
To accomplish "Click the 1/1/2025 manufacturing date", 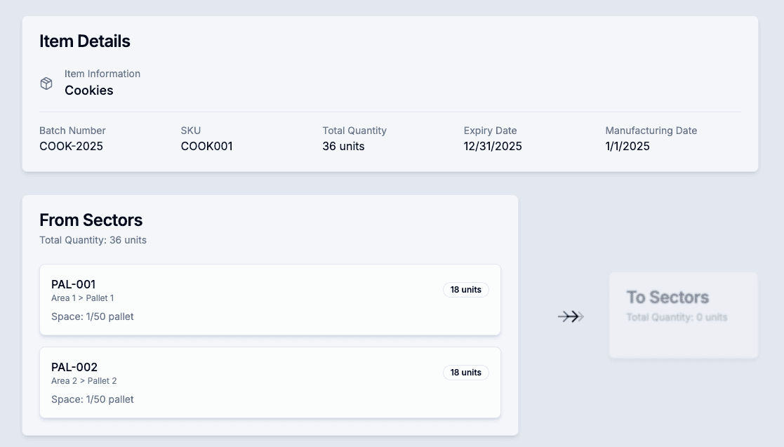I will 627,147.
